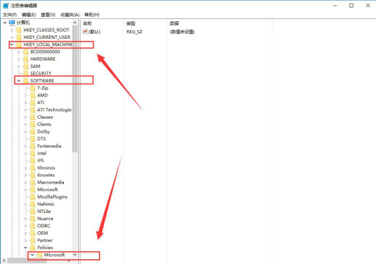Click the tree scrollbar up arrow
Screen dimensions: 376x264
[75, 23]
